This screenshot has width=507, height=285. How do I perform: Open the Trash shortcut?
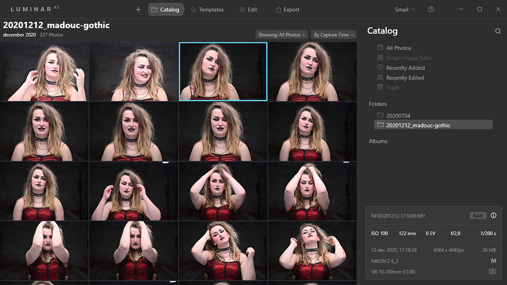click(x=392, y=88)
